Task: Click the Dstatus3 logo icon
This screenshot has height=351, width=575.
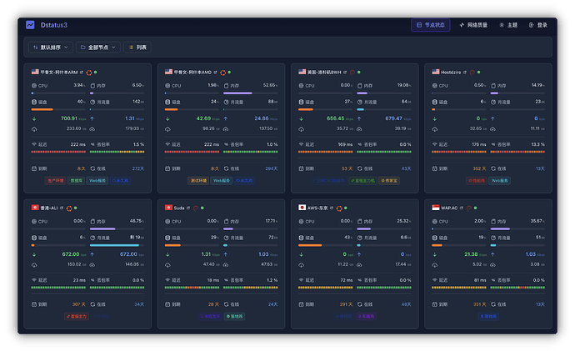Action: (30, 25)
